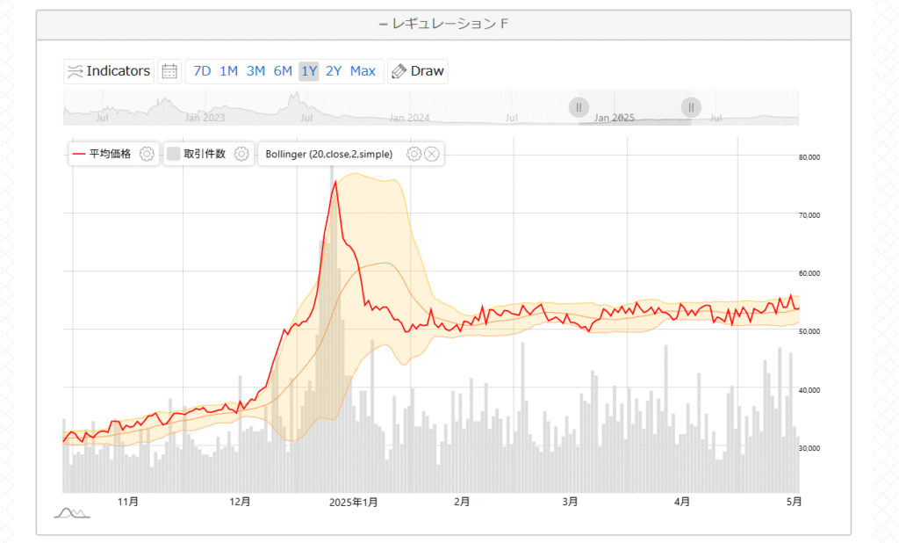This screenshot has height=543, width=899.
Task: Select the 1M time range
Action: tap(228, 71)
